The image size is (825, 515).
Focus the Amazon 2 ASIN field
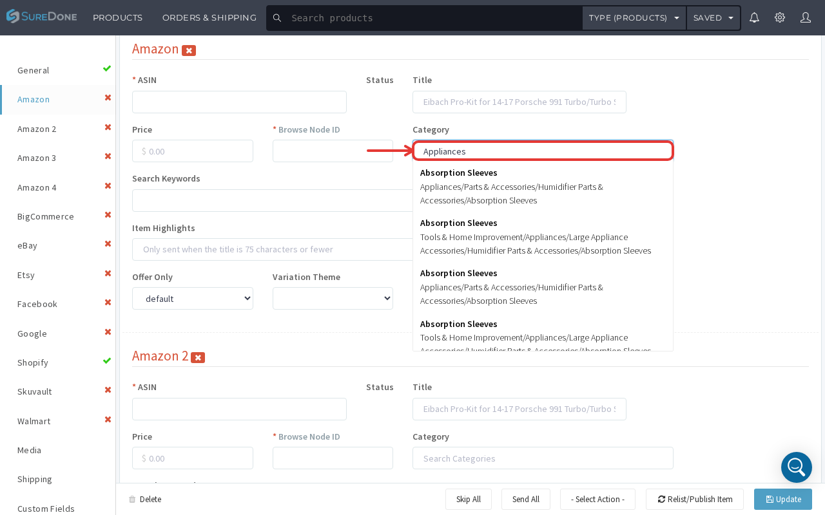[239, 409]
